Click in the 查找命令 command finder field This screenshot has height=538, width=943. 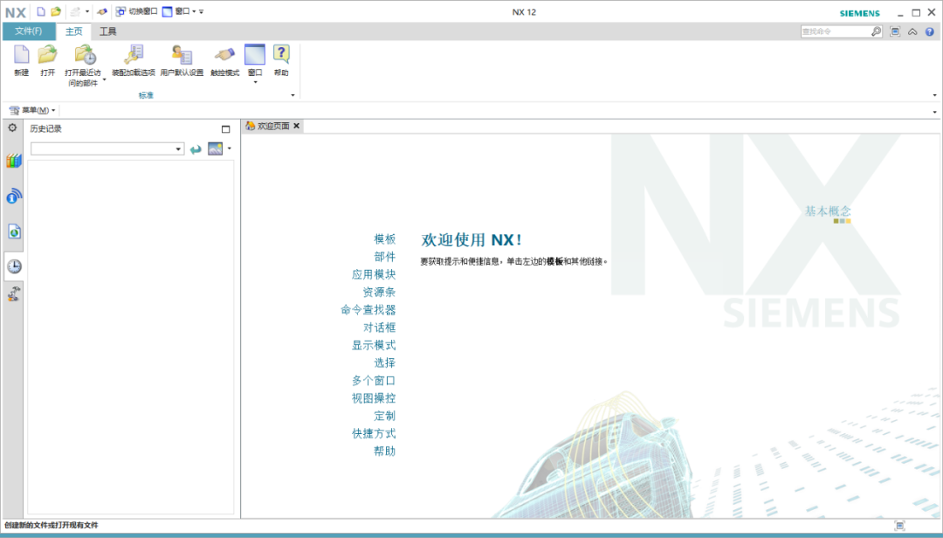pos(835,31)
